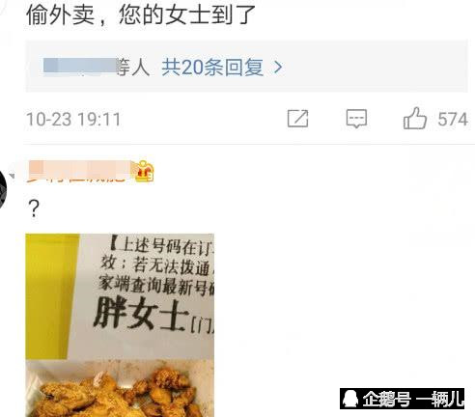Expand replies using the right chevron

[278, 68]
